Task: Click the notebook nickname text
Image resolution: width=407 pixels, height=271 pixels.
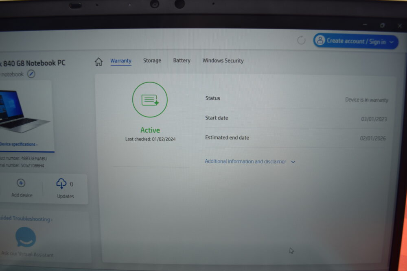Action: pos(12,75)
